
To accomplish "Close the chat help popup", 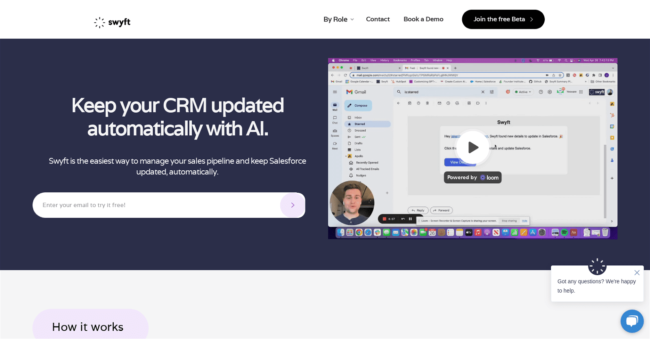I will click(637, 273).
